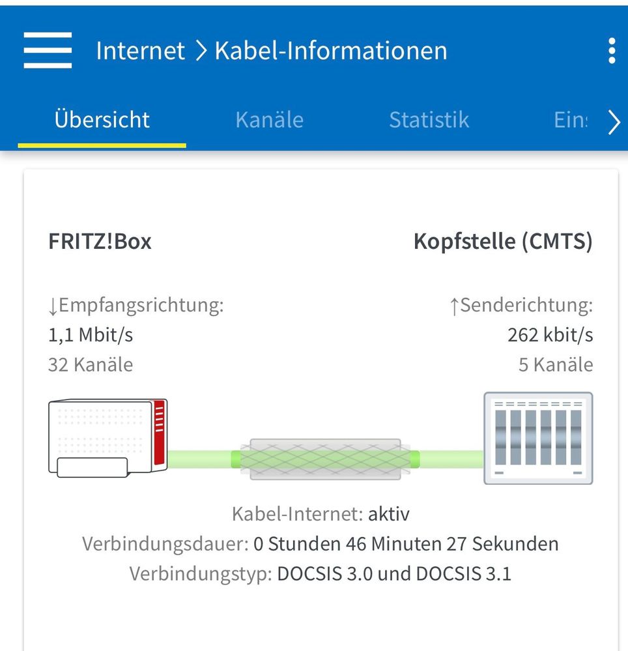This screenshot has width=628, height=651.
Task: Switch to the Kanäle tab
Action: pyautogui.click(x=269, y=120)
